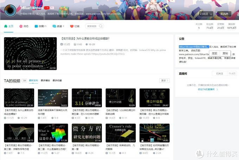Click the 71.6万 follower count in the live room panel

232,74
